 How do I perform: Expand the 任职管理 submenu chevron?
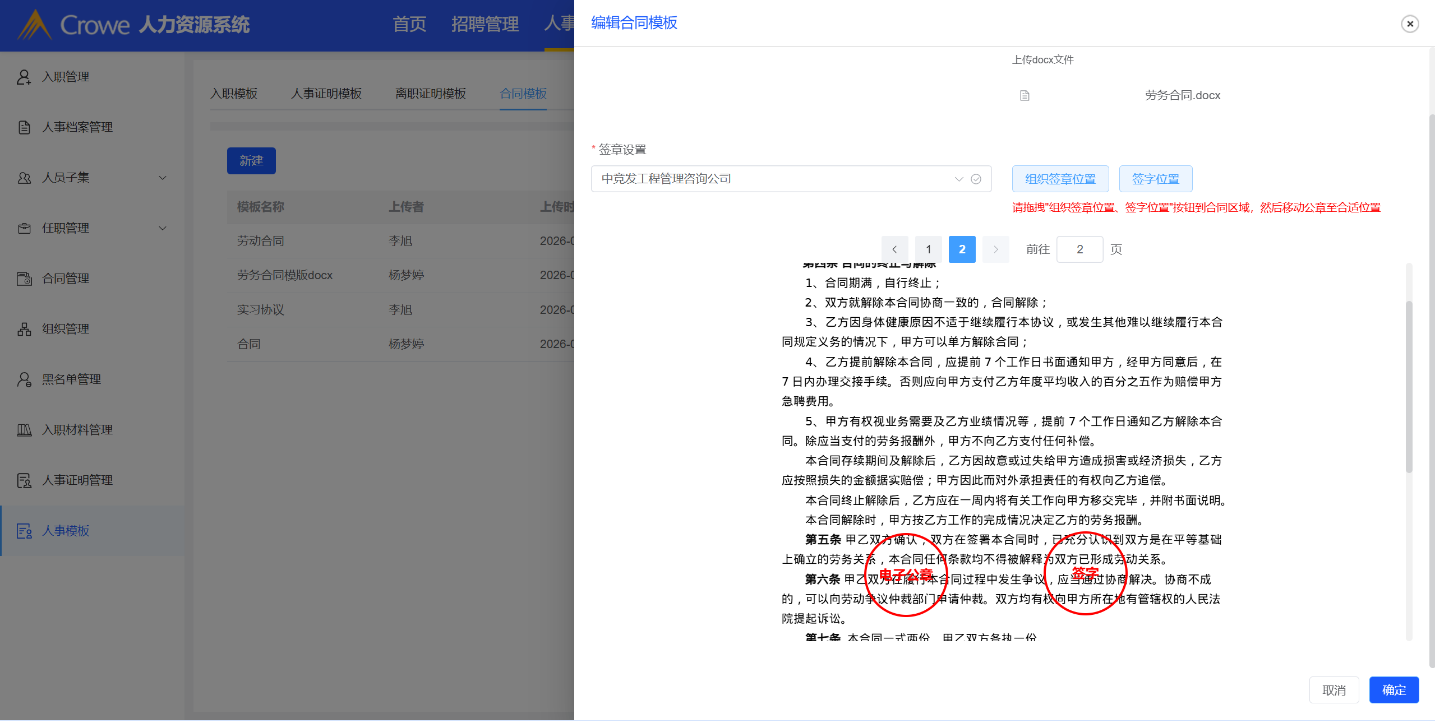point(163,228)
